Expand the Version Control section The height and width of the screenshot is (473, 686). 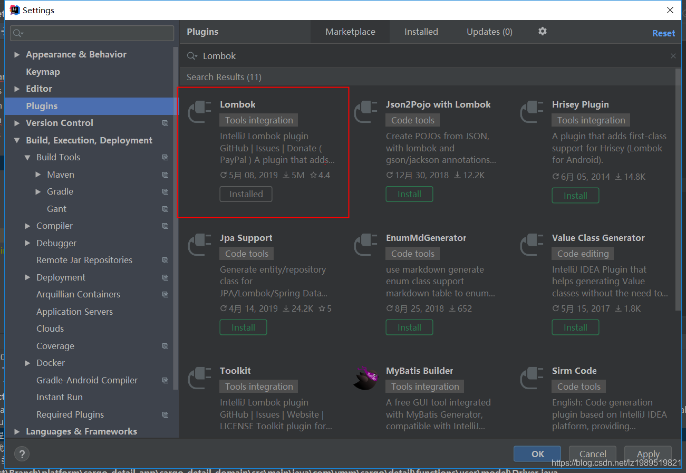17,123
